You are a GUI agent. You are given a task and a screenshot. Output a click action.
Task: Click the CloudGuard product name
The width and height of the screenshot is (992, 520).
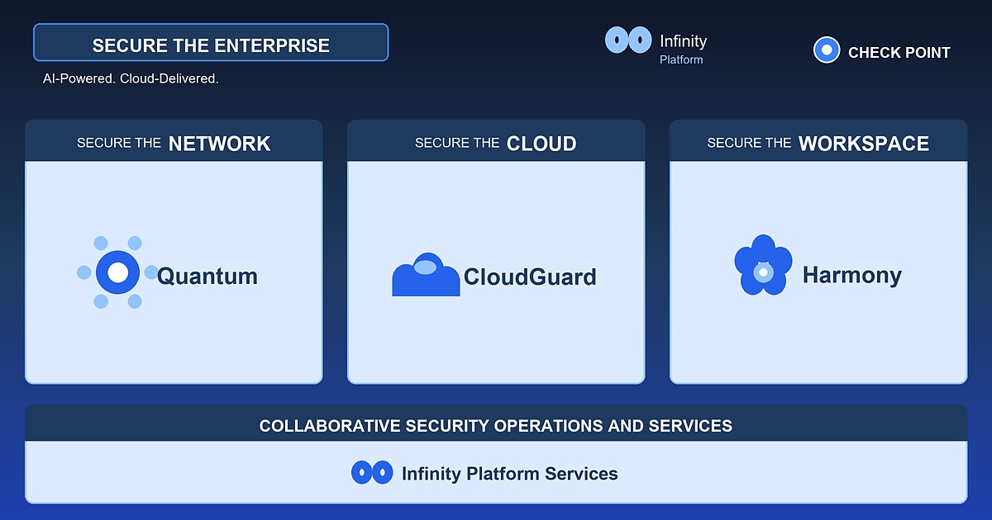pos(530,277)
